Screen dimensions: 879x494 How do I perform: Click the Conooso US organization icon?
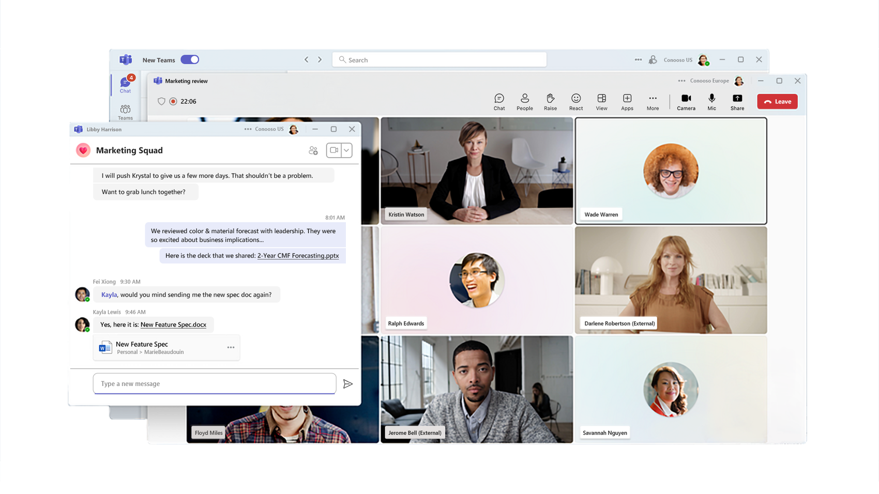pos(653,59)
